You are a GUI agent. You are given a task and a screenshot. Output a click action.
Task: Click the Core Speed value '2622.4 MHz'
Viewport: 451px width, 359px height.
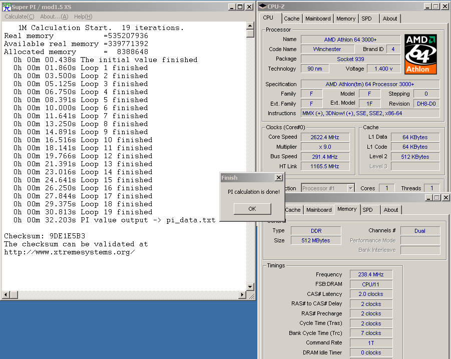click(325, 137)
